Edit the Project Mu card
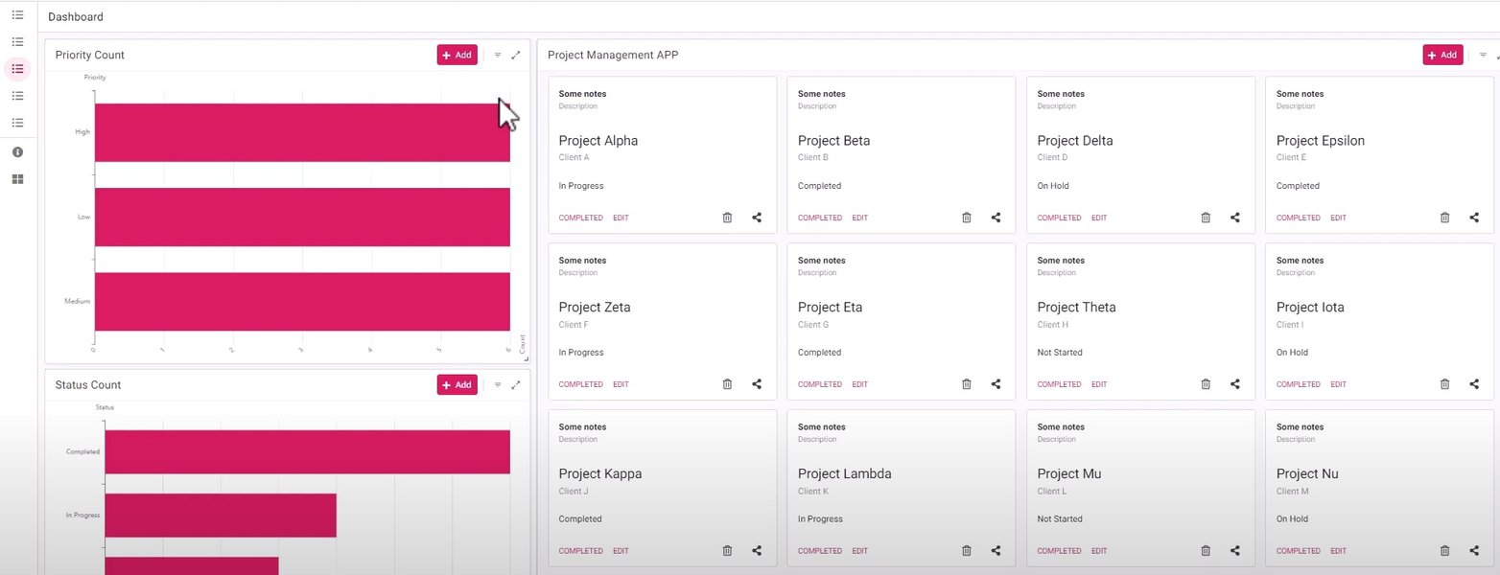 (1099, 551)
